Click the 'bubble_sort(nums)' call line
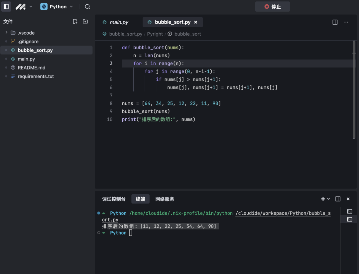 coord(146,111)
